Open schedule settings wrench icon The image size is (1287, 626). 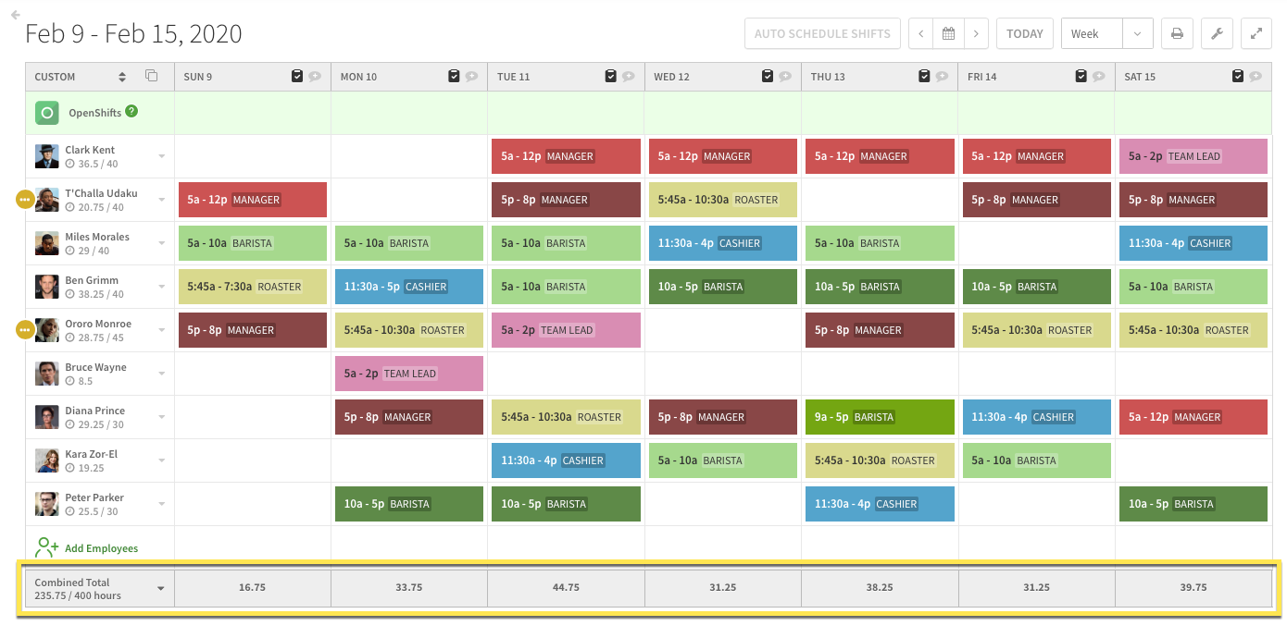point(1217,33)
